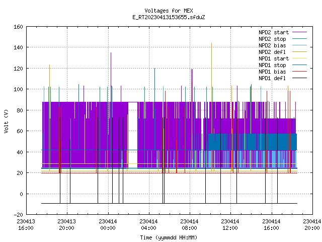Click the black NPD1 defl legend line
This screenshot has height=242, width=322.
click(x=299, y=78)
